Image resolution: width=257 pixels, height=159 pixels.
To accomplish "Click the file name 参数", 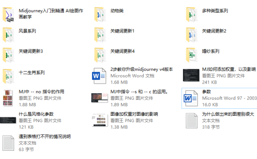I will 206,92.
